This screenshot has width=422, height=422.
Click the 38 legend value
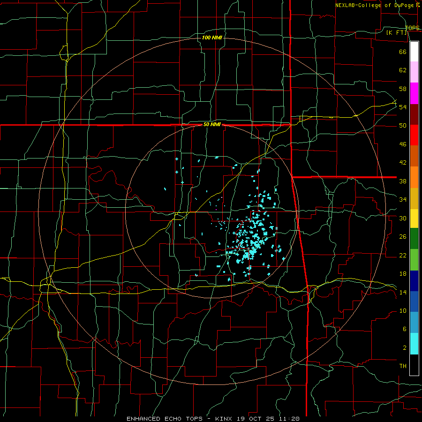pos(403,181)
